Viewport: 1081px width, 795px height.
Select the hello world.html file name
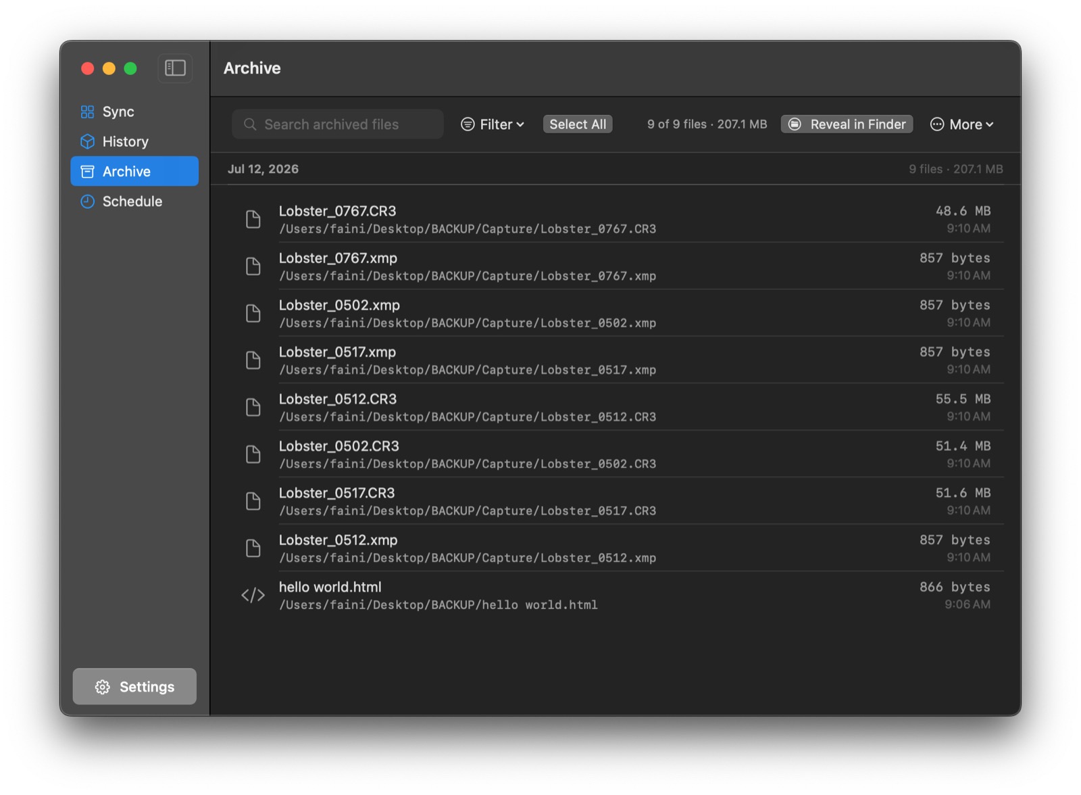click(x=330, y=587)
